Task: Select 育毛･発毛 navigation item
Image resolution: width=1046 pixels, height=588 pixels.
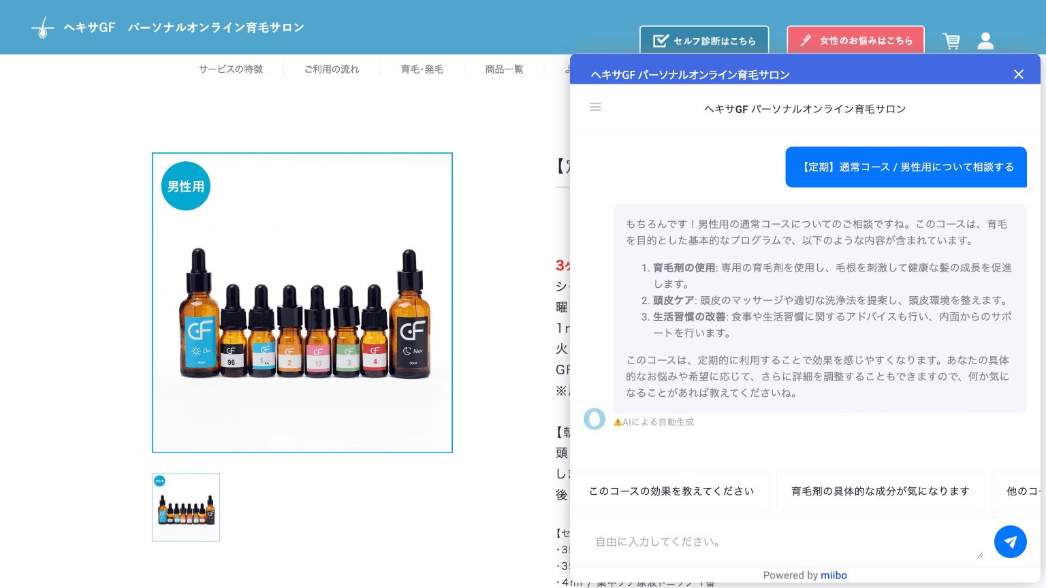Action: coord(422,69)
